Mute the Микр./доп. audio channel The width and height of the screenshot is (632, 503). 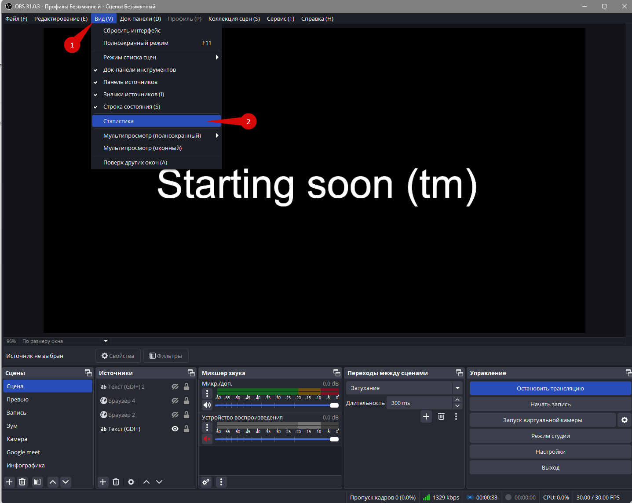[x=207, y=405]
